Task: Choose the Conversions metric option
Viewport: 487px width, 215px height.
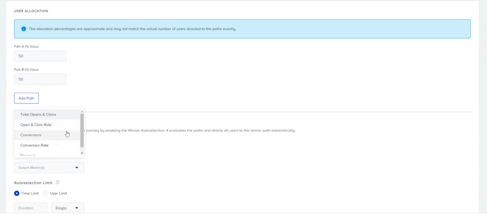Action: coord(47,135)
